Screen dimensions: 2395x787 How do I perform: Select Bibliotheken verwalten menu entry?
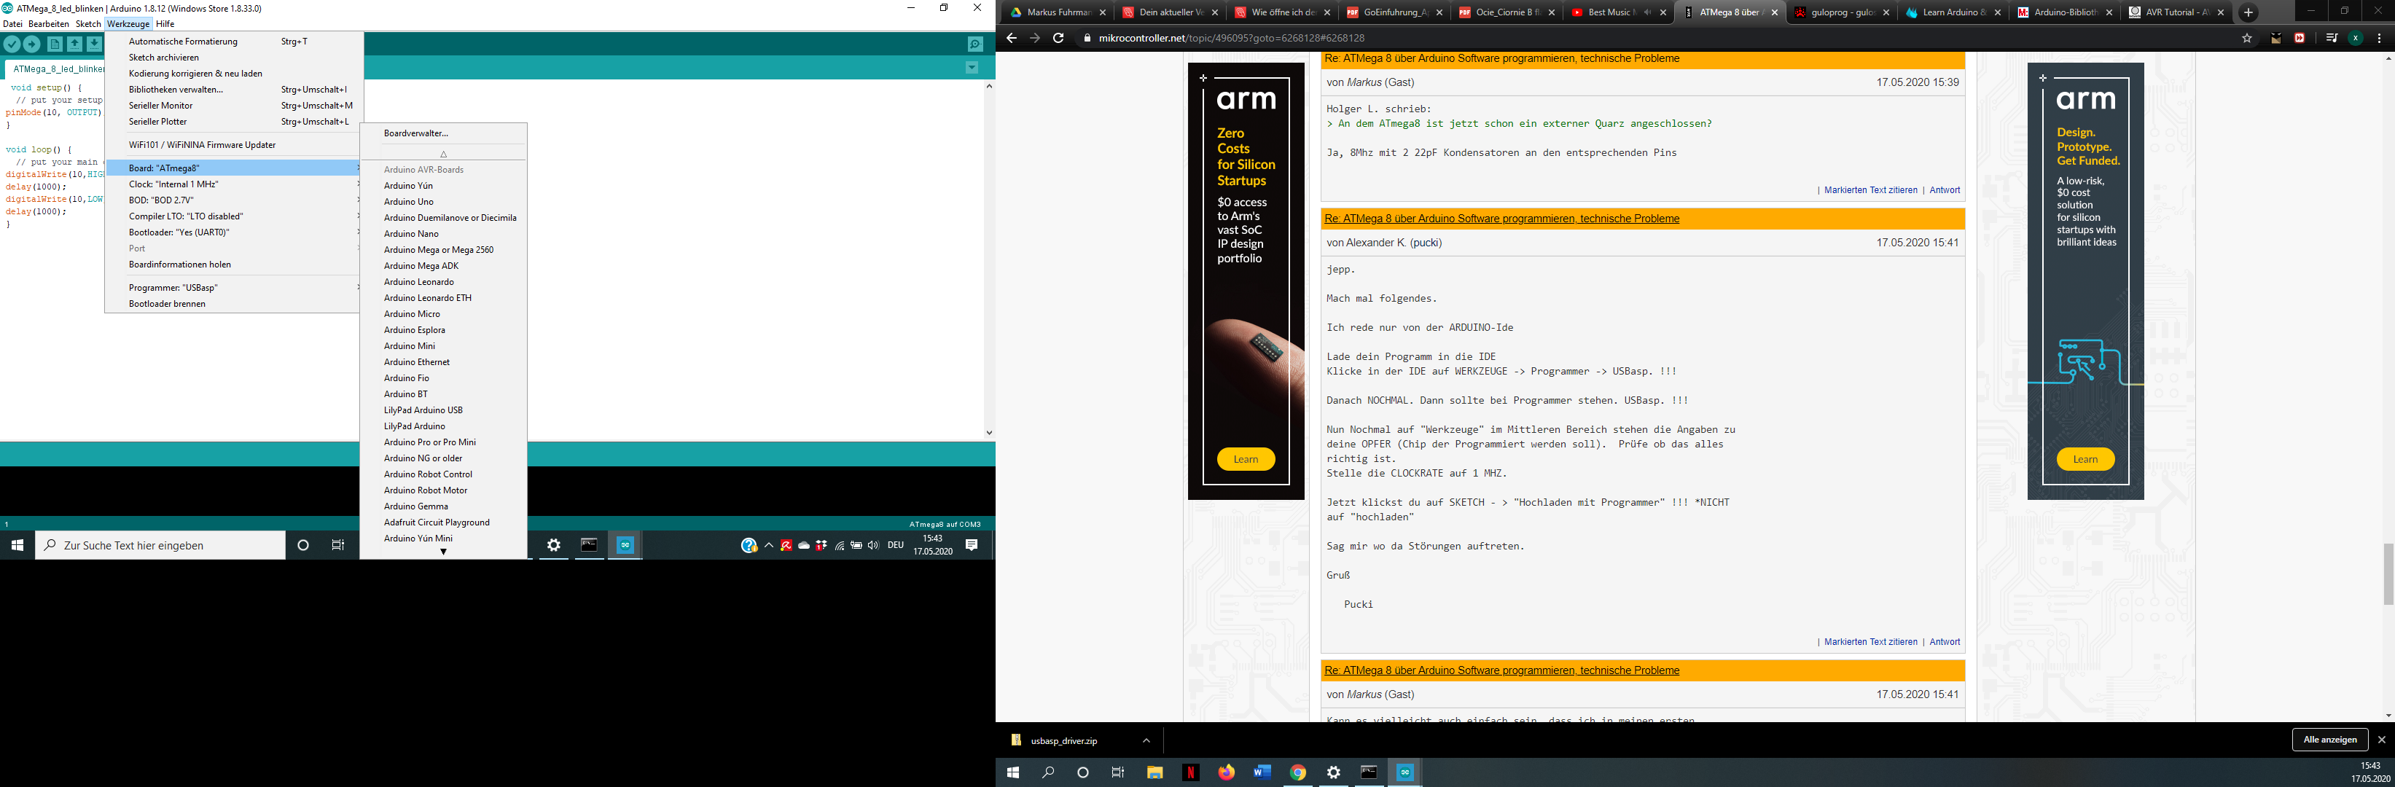(x=233, y=90)
